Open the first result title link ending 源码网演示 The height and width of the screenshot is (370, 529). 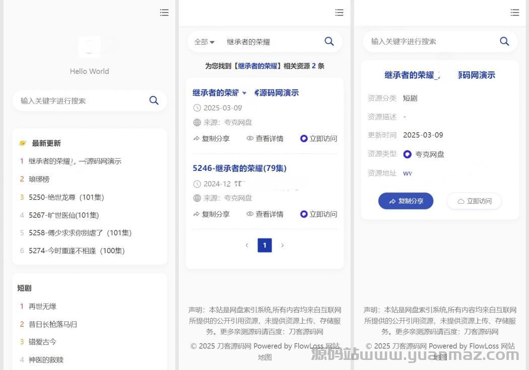click(246, 93)
